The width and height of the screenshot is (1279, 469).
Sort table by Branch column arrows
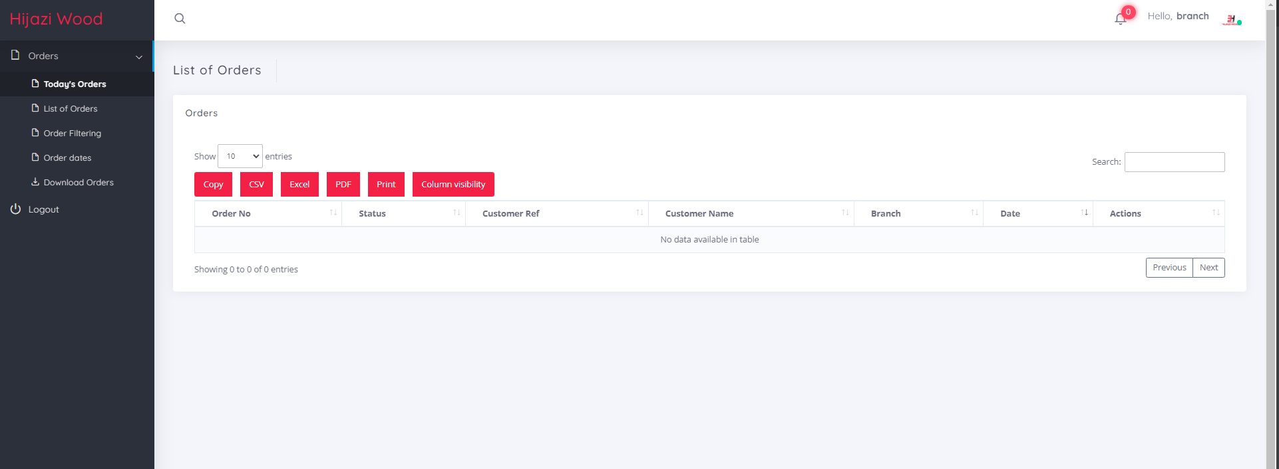tap(974, 213)
